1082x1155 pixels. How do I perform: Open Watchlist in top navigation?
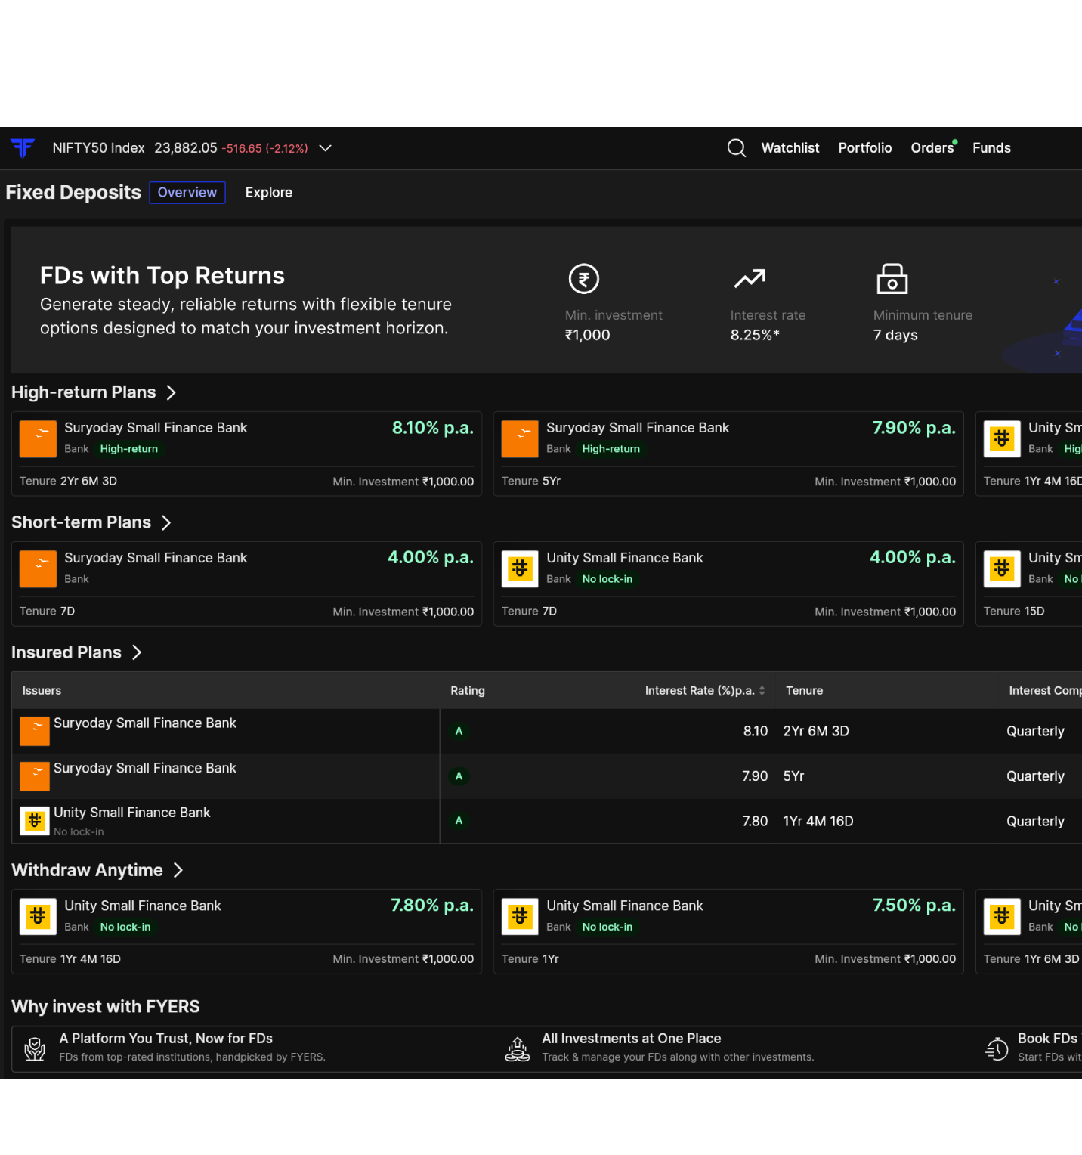790,148
